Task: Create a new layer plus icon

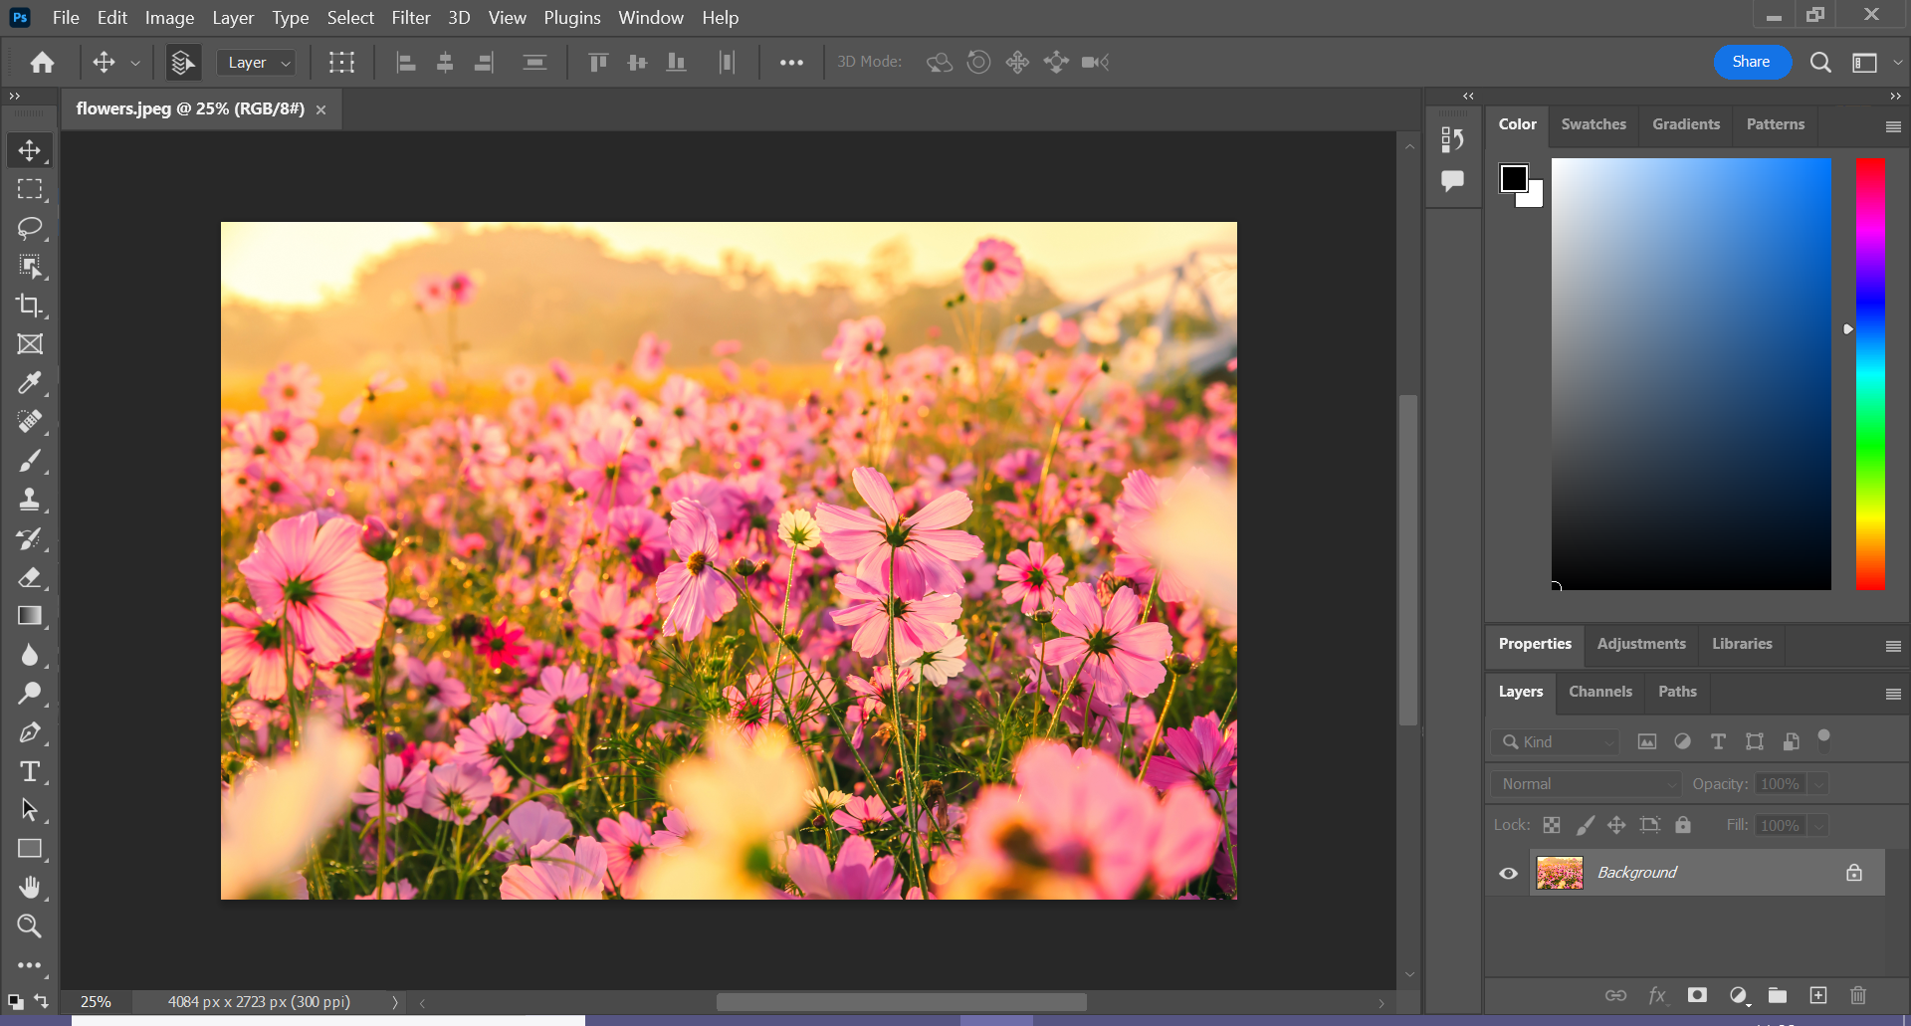Action: point(1818,995)
